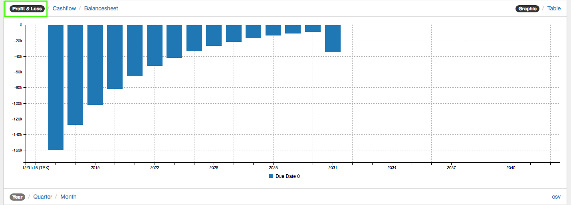
Task: Click the 2040 x-axis label
Action: [x=511, y=168]
